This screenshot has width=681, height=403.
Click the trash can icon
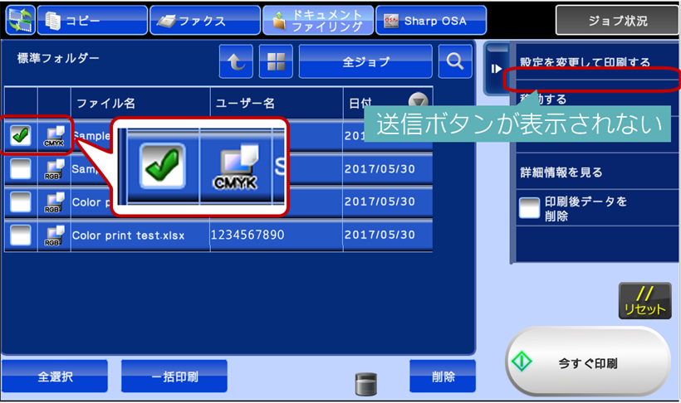tap(366, 382)
